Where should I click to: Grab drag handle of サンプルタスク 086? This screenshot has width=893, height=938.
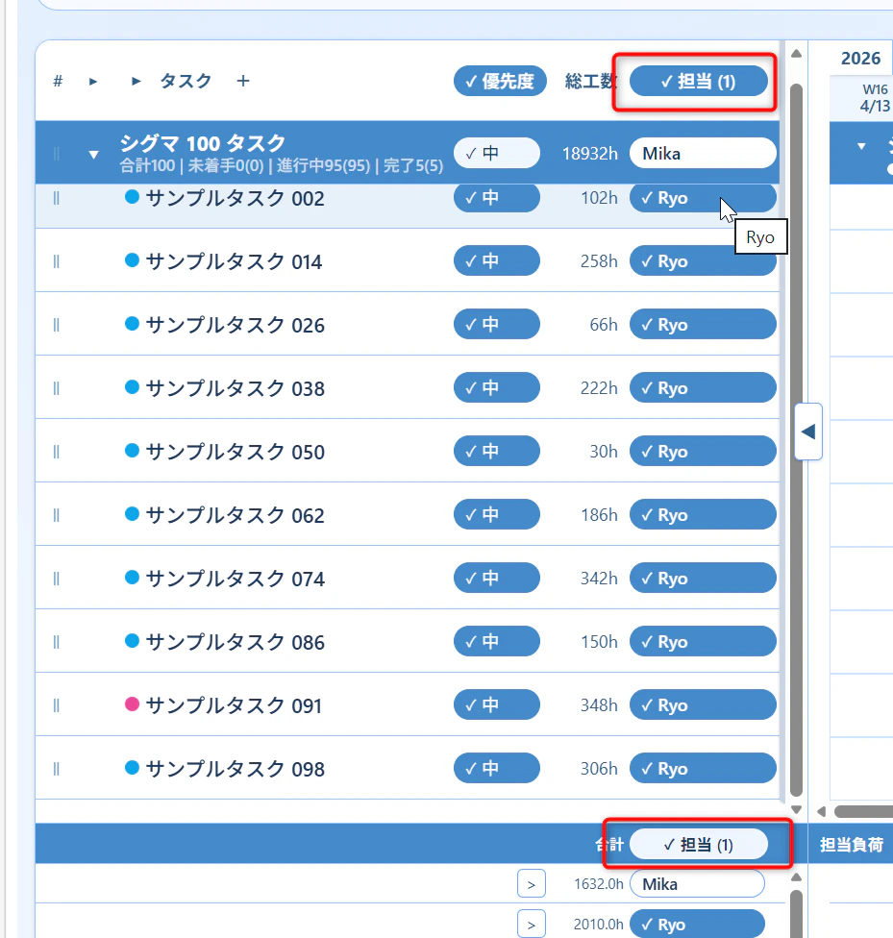(57, 642)
